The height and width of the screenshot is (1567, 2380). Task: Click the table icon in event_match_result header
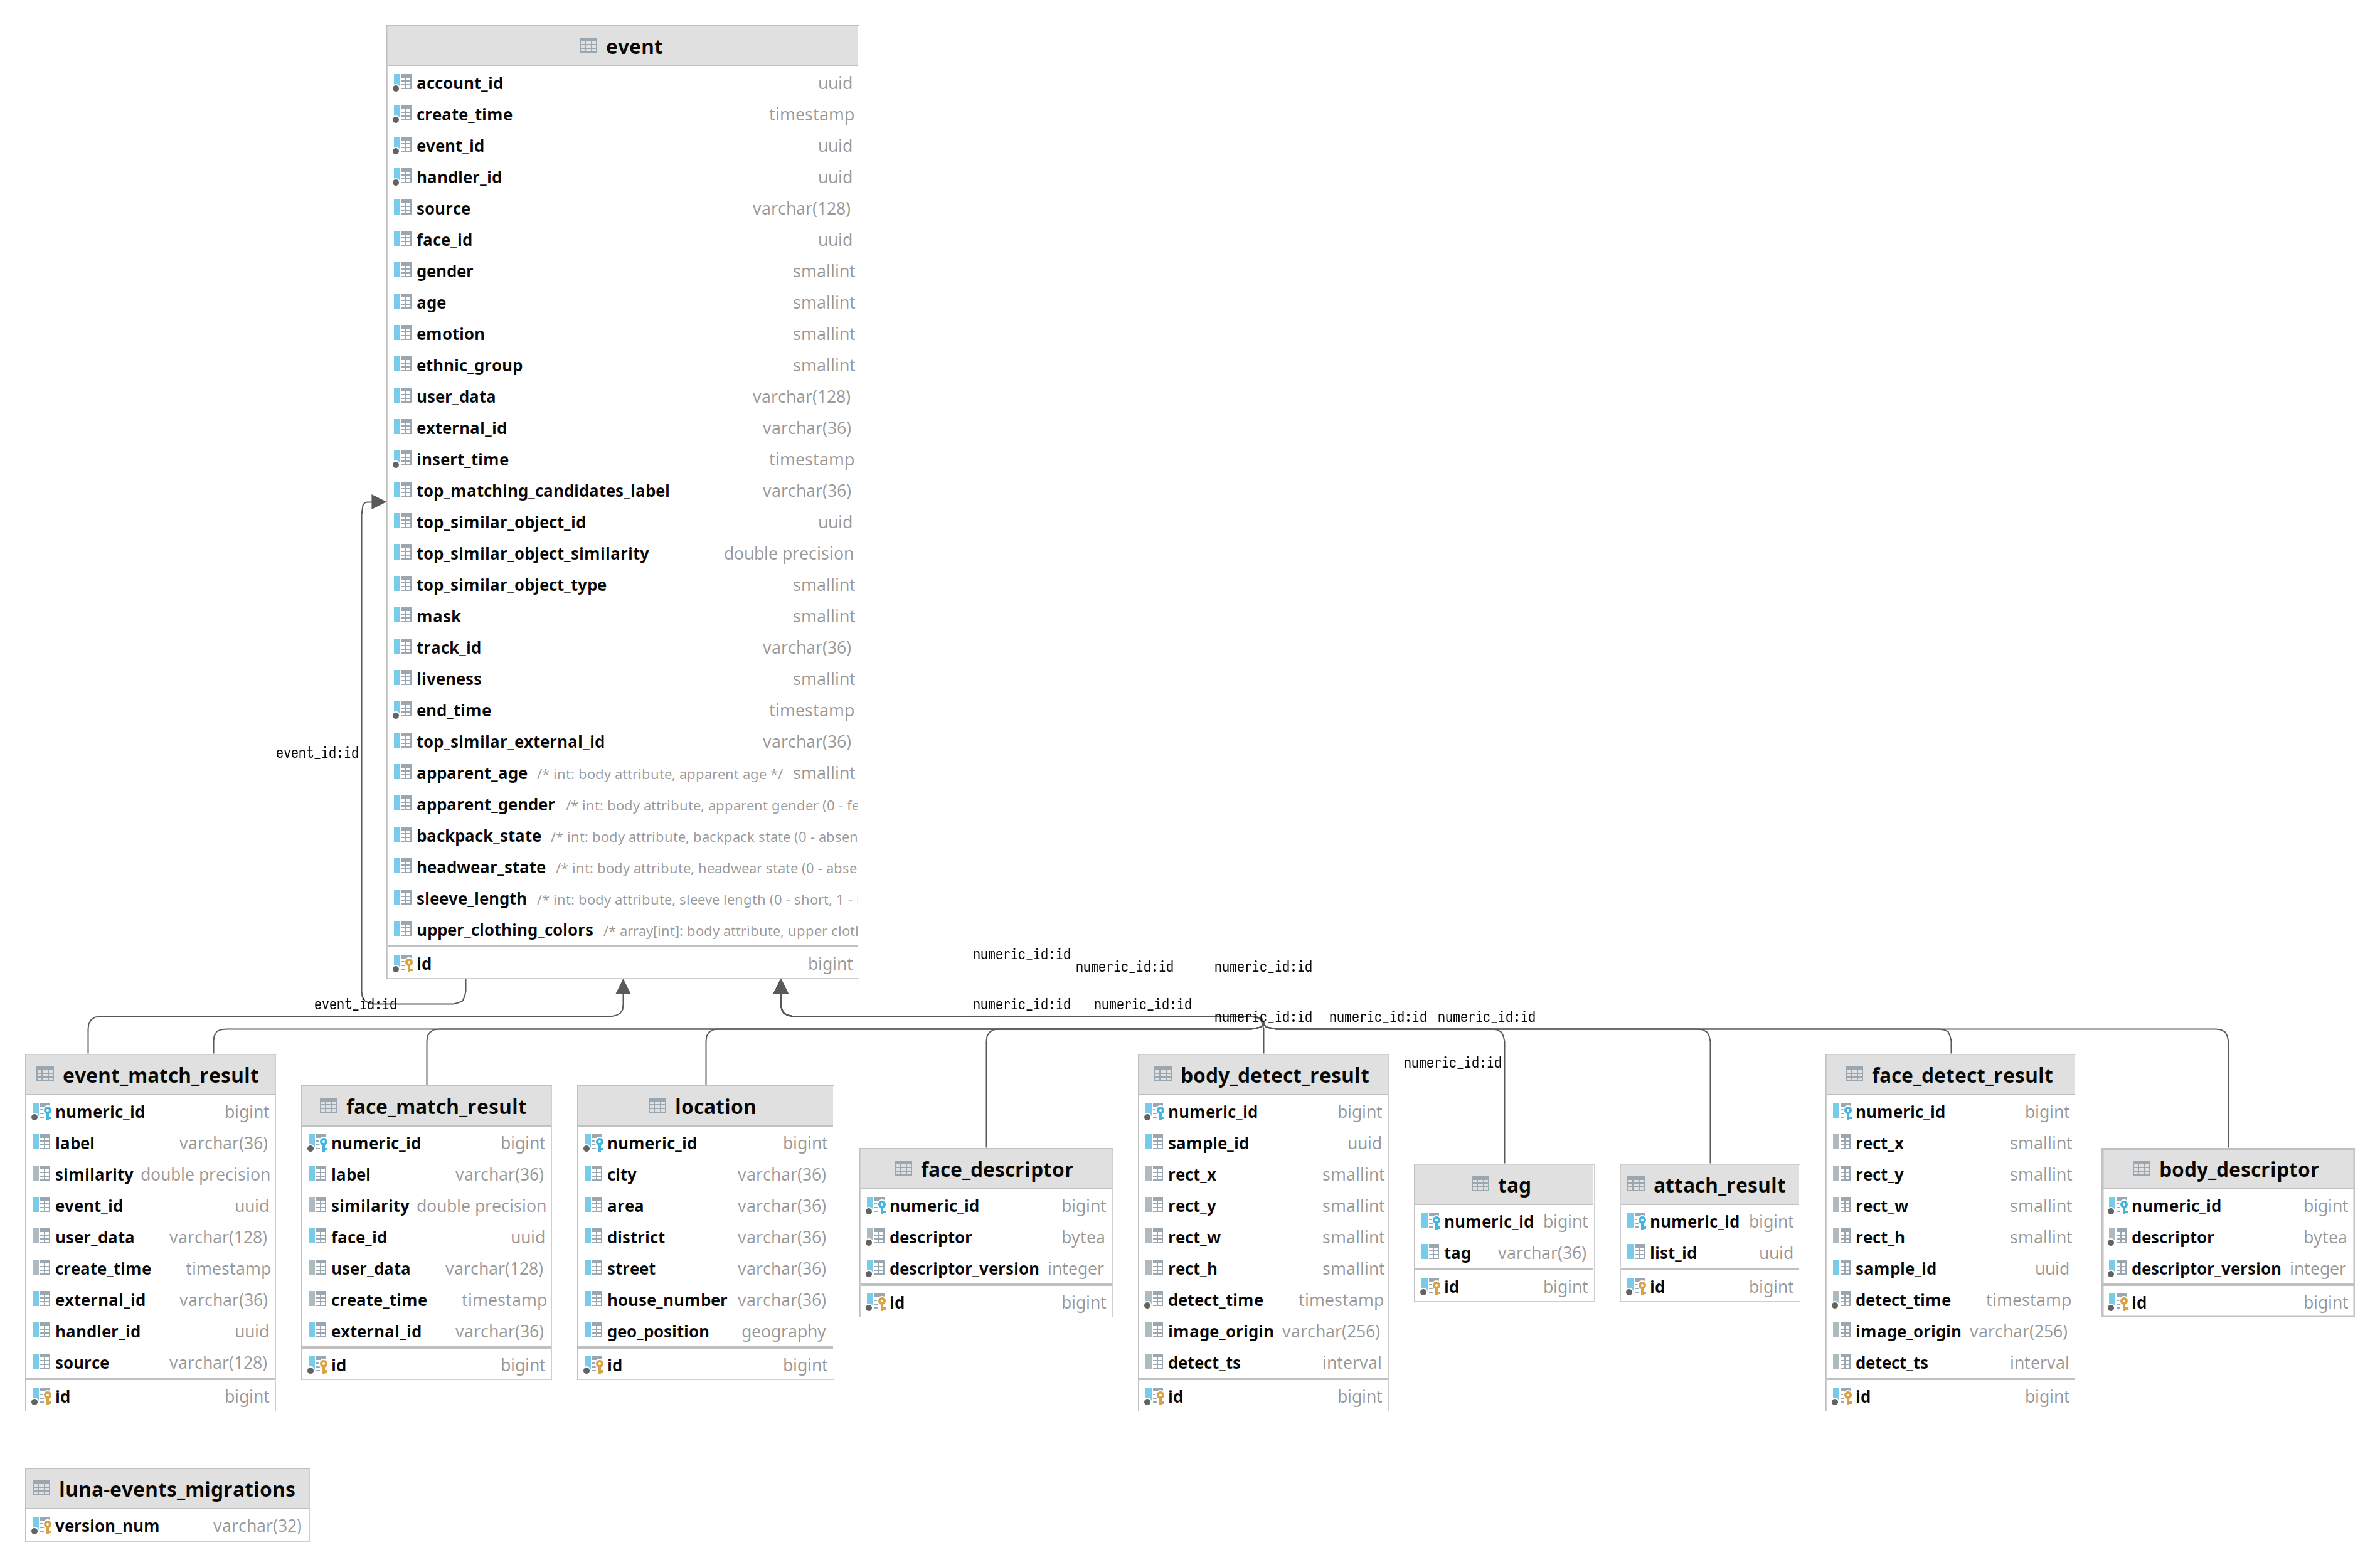[x=45, y=1075]
